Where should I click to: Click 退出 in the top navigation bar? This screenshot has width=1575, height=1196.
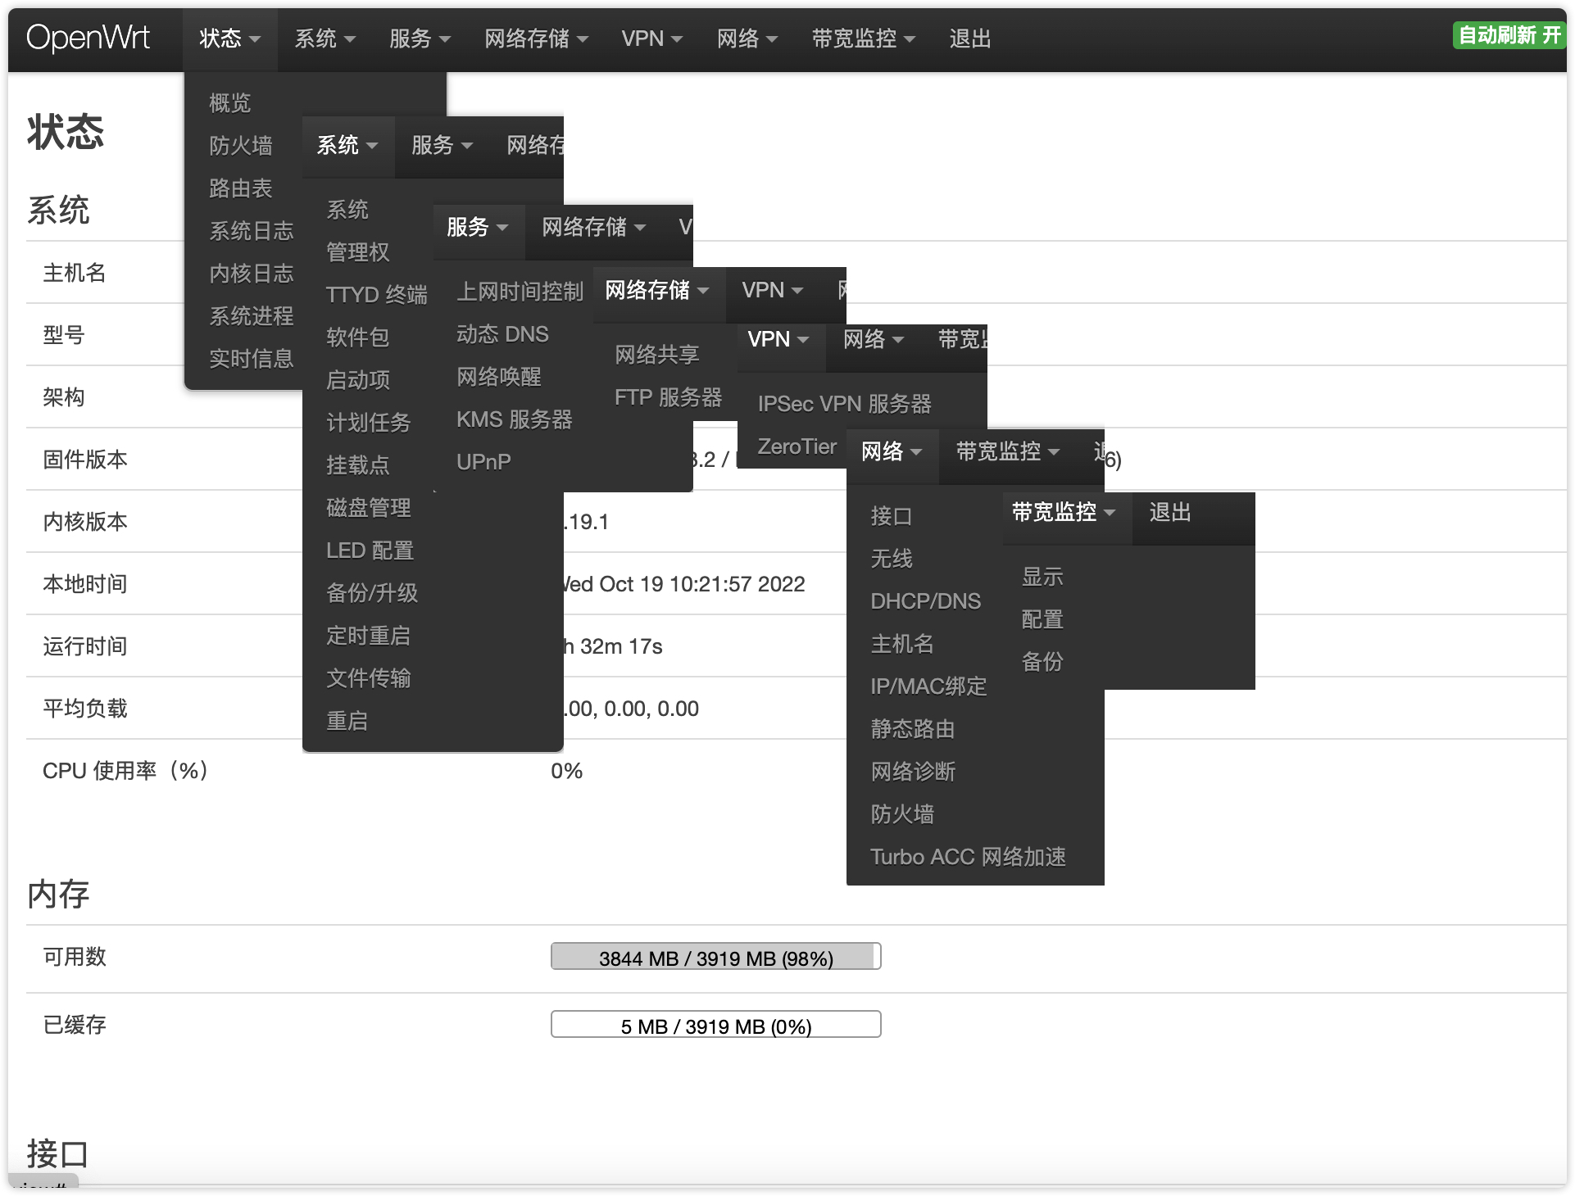(970, 39)
